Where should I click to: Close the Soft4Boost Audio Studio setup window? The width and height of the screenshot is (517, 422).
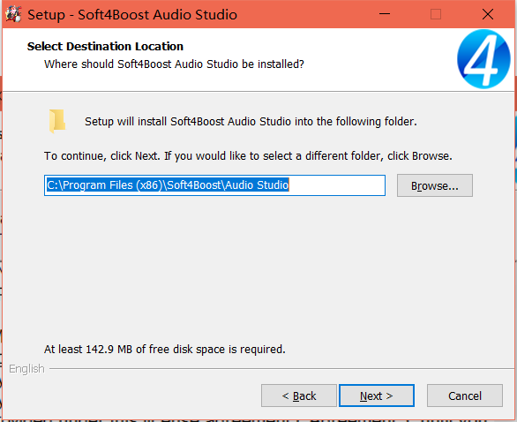(488, 14)
